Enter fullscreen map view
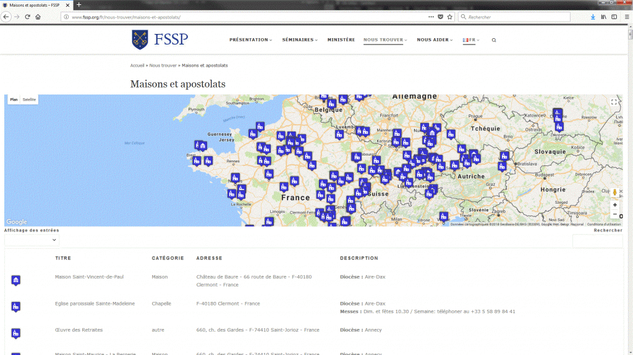This screenshot has height=355, width=633. [x=614, y=102]
